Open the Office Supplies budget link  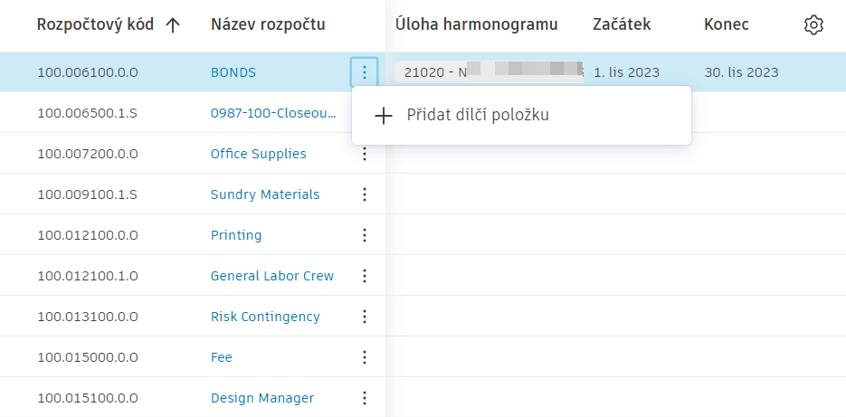tap(258, 154)
